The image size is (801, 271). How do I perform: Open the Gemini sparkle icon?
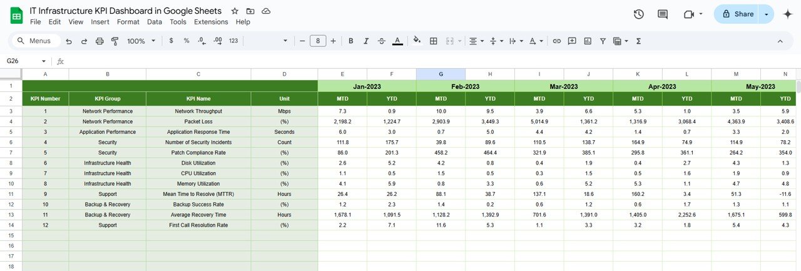pyautogui.click(x=788, y=14)
